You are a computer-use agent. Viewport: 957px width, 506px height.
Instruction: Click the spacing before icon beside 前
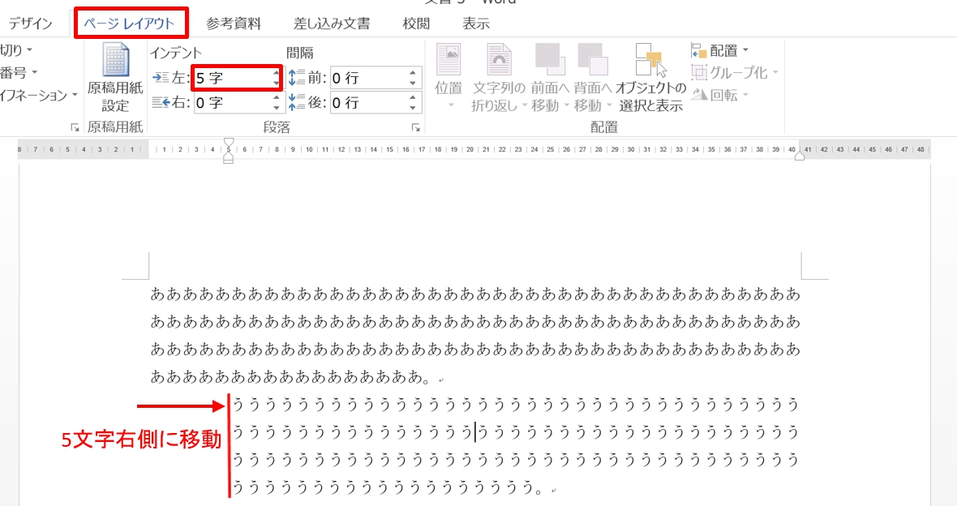pos(297,78)
